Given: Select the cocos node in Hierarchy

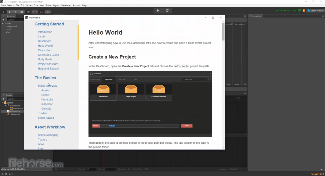Looking at the screenshot, I should [x=8, y=29].
